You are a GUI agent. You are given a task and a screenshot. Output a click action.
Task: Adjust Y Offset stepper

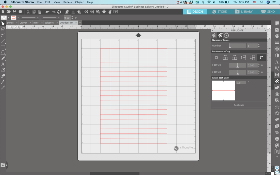tap(259, 72)
